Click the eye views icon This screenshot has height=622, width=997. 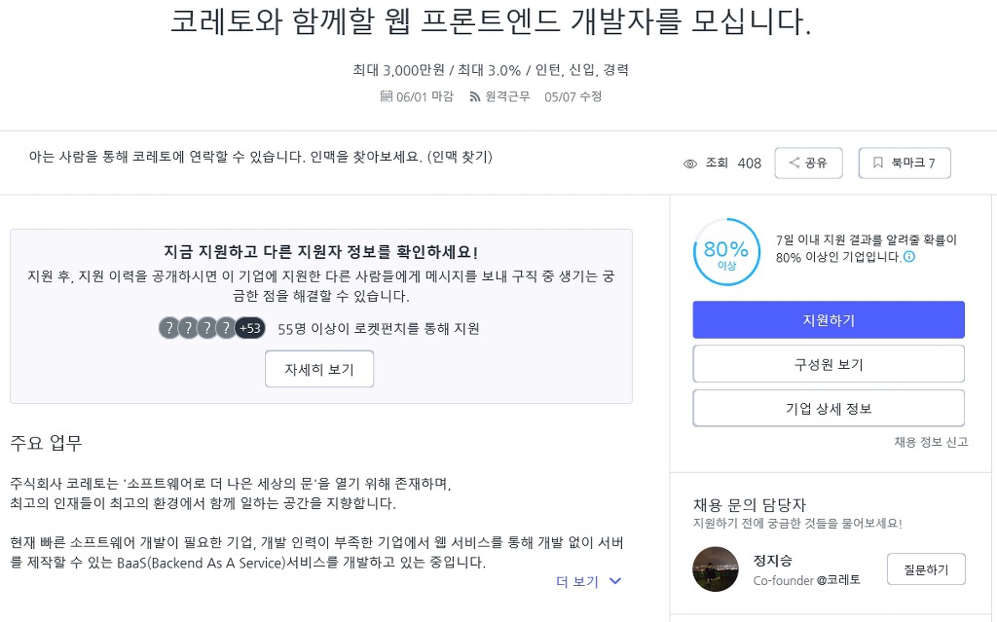click(690, 164)
